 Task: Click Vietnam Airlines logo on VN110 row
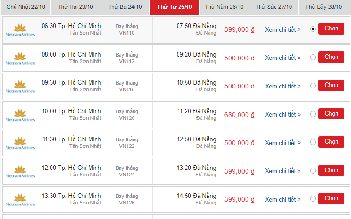[20, 30]
